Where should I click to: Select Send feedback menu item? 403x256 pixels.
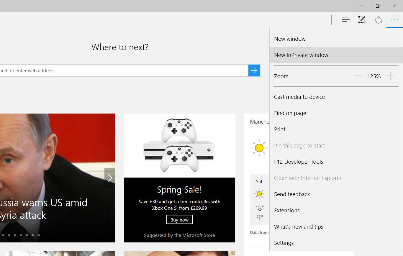pyautogui.click(x=336, y=194)
